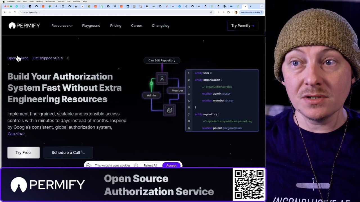Click the browser back arrow
Image resolution: width=360 pixels, height=202 pixels.
4,12
